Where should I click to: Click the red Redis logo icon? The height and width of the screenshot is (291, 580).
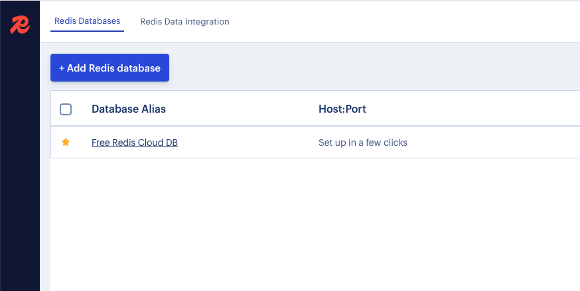point(20,25)
